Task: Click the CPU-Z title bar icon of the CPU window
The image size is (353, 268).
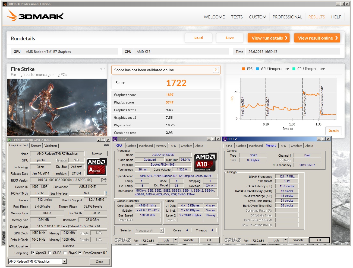Action: pyautogui.click(x=115, y=139)
